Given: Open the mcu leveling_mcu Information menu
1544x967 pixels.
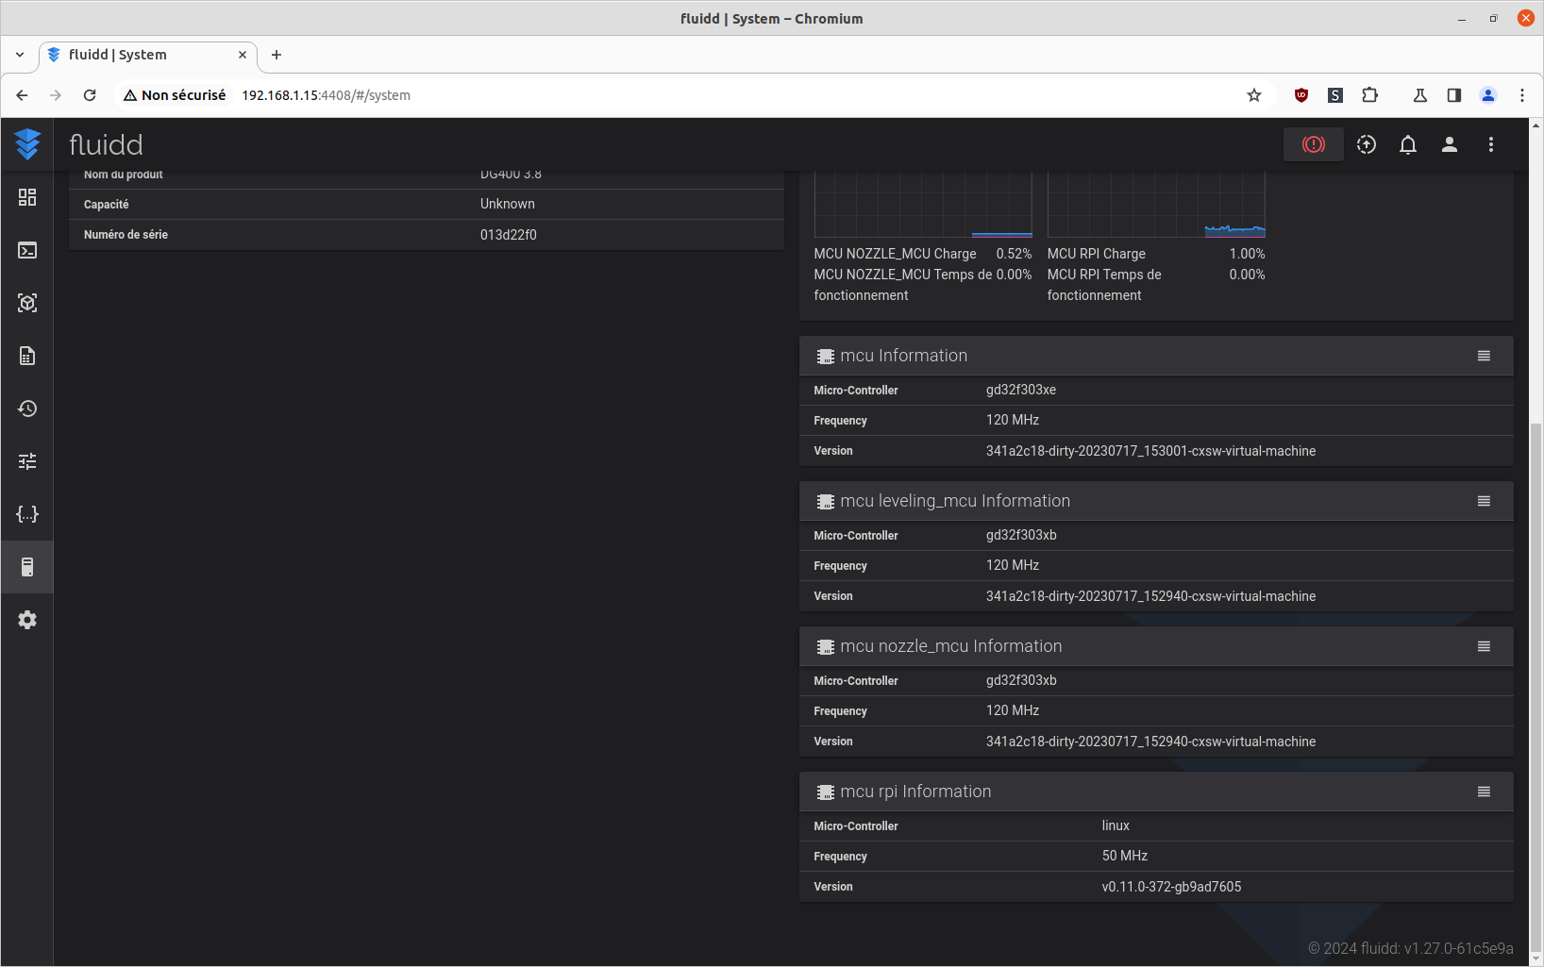Looking at the screenshot, I should (1484, 501).
